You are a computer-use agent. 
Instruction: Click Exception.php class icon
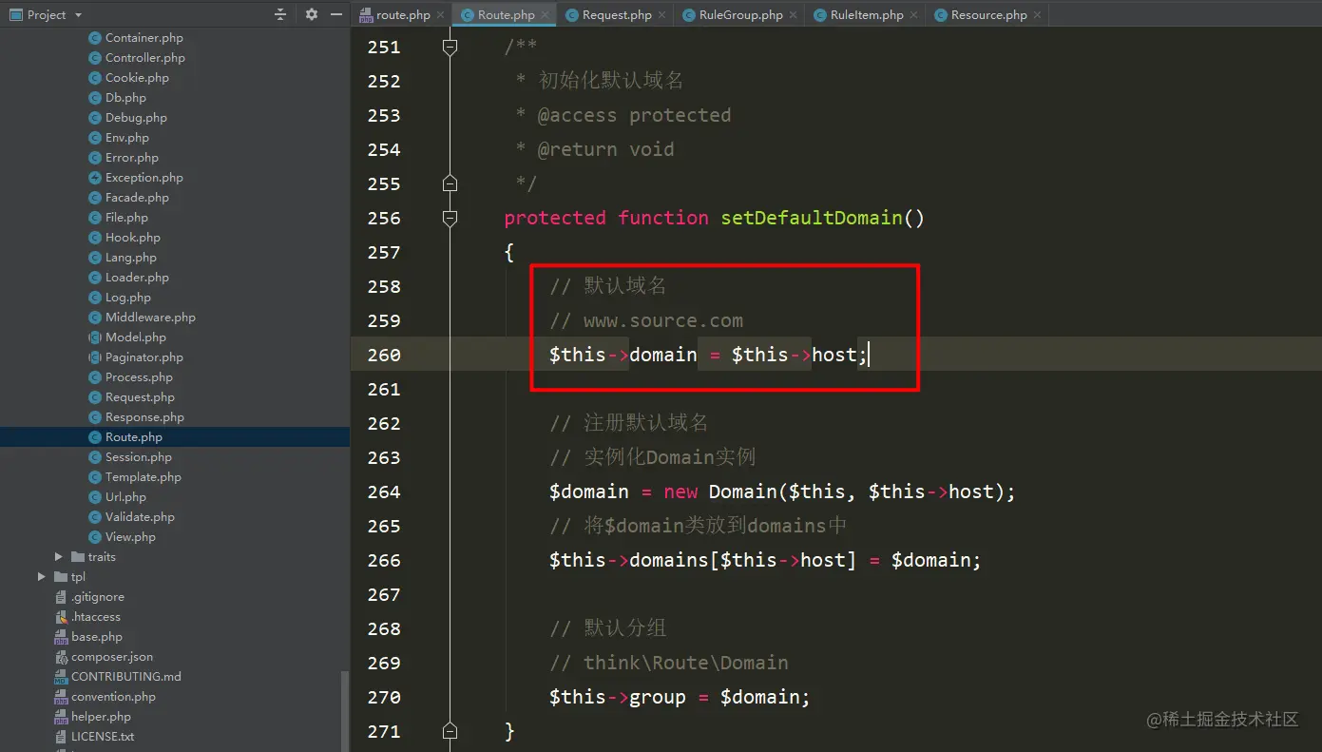click(x=95, y=178)
